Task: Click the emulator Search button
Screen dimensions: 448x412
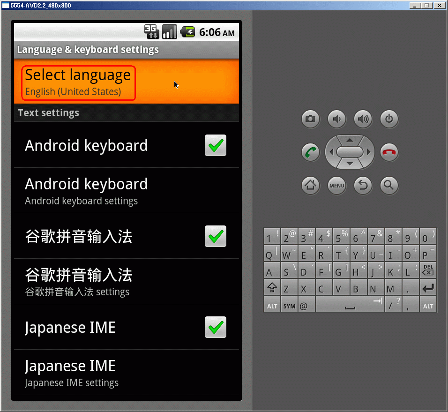Action: tap(389, 186)
